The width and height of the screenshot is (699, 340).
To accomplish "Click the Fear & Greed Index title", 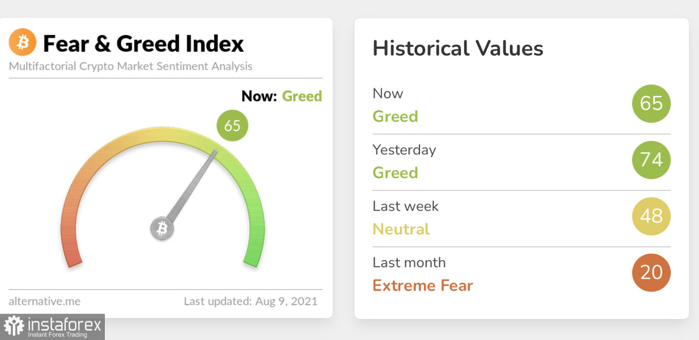I will 143,43.
